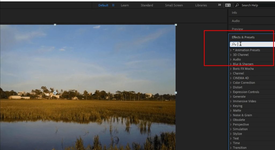The height and width of the screenshot is (150, 275).
Task: Open the Default workspace hamburger menu
Action: coord(113,5)
